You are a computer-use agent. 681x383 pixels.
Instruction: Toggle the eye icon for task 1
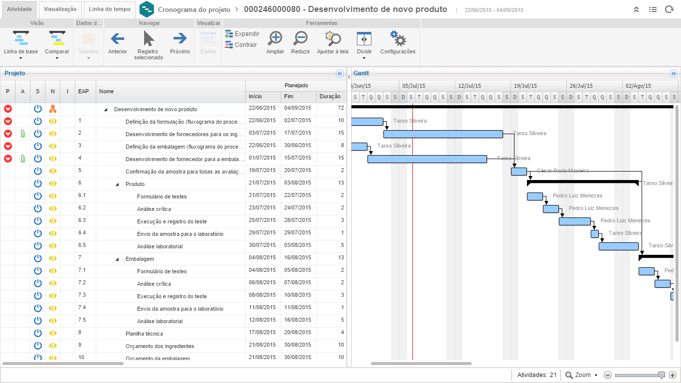53,121
